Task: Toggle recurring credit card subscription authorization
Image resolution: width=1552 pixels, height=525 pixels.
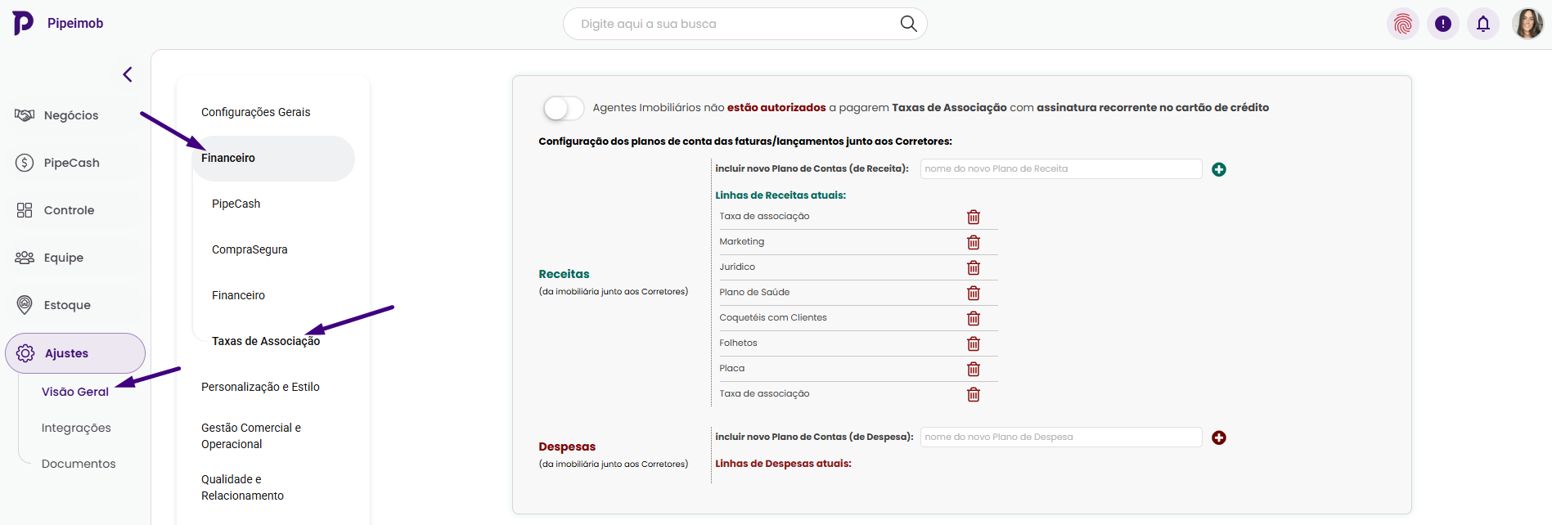Action: click(563, 108)
